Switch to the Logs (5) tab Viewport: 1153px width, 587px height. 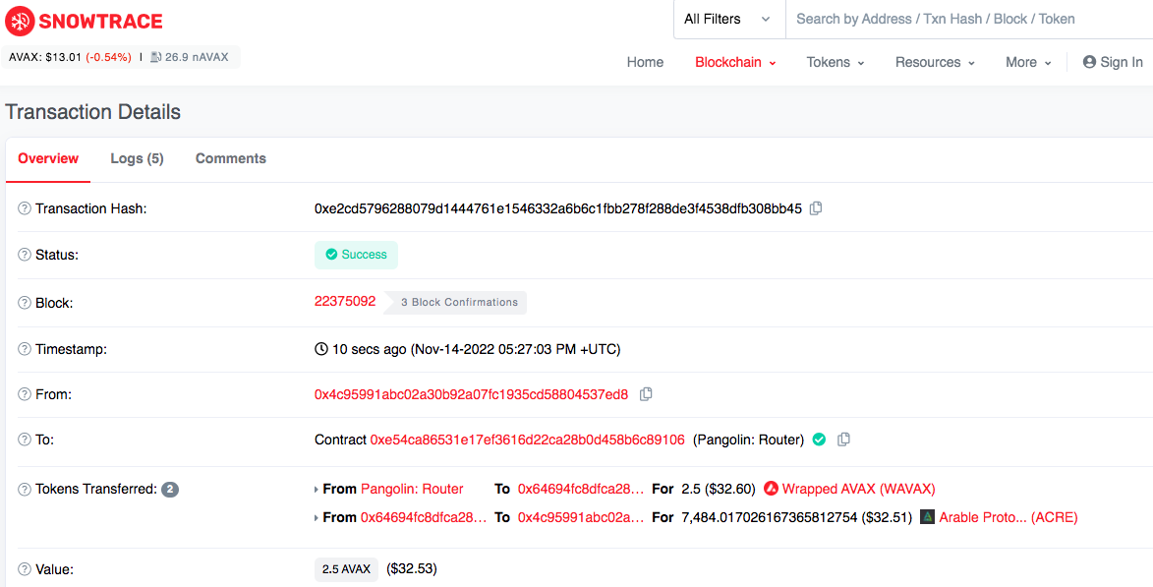137,158
